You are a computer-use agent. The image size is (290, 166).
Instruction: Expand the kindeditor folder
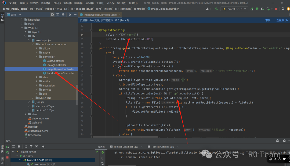click(x=22, y=20)
